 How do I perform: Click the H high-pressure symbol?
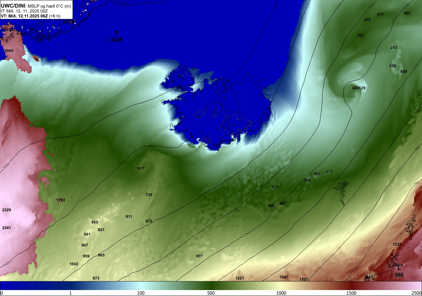pyautogui.click(x=116, y=32)
